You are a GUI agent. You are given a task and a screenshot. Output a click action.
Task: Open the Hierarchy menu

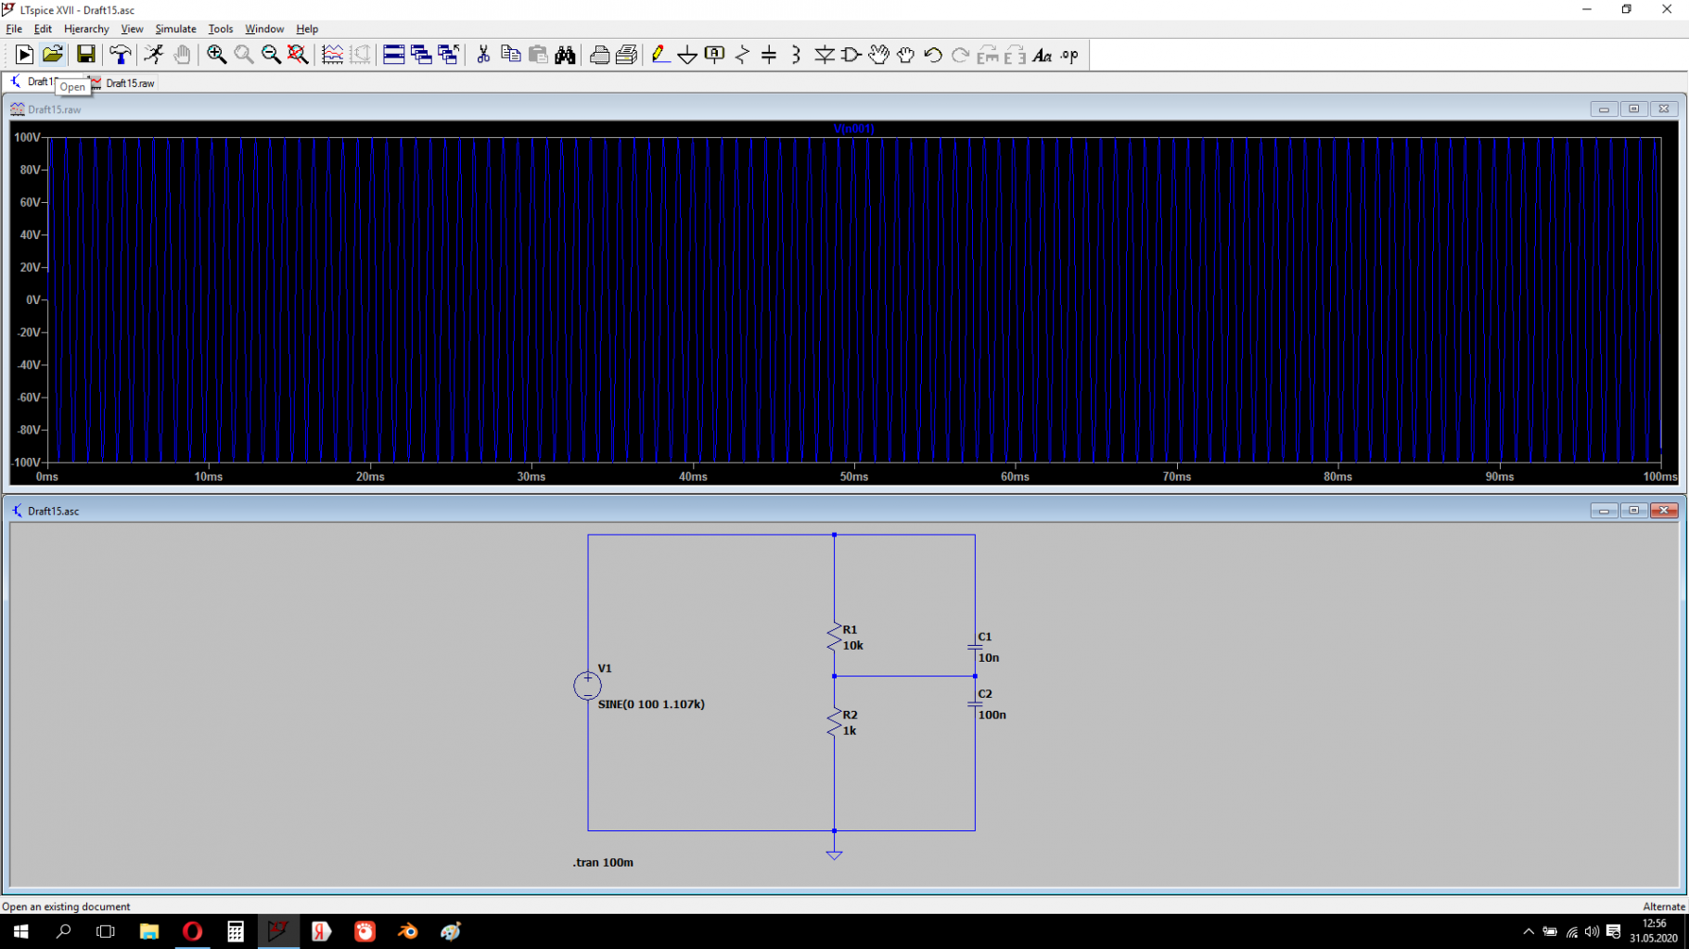coord(86,29)
